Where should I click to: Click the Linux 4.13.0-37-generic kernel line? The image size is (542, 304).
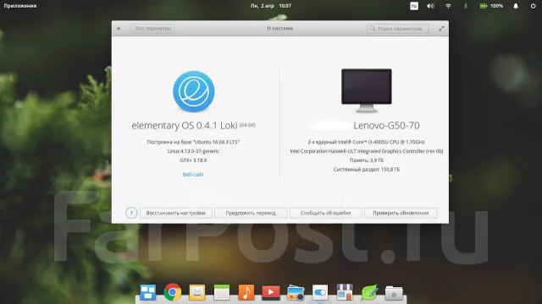pos(194,151)
